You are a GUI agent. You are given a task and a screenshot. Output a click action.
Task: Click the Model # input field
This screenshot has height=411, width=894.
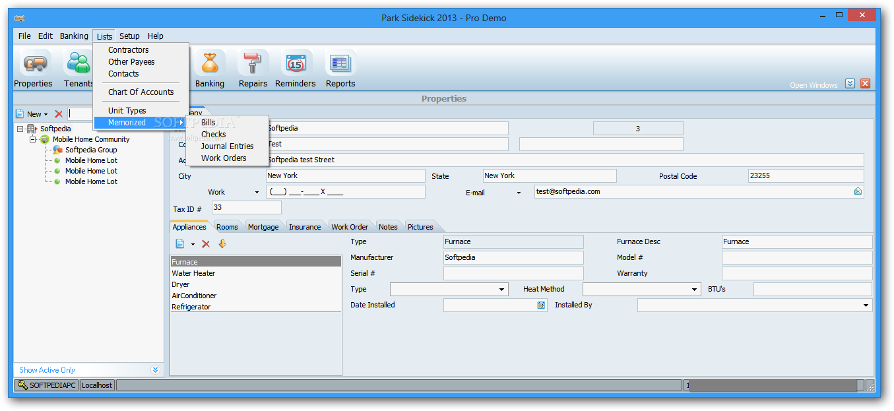point(797,258)
